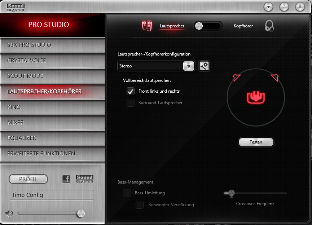Click the left front speaker marker
This screenshot has width=312, height=225.
coord(236,78)
